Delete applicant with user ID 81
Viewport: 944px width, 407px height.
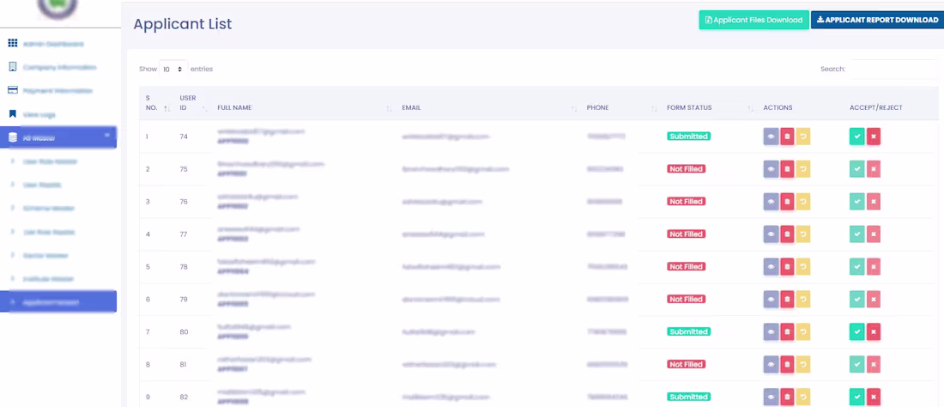[x=787, y=364]
